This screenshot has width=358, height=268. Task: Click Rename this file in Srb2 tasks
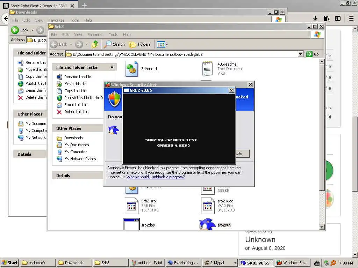pyautogui.click(x=77, y=77)
